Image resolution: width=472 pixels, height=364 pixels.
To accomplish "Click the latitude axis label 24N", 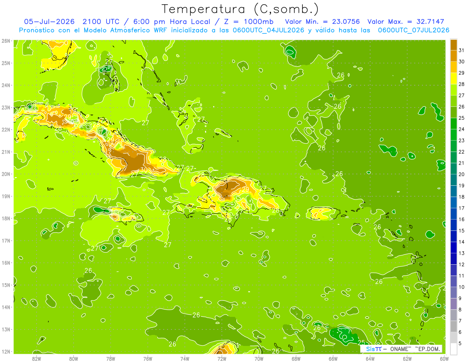I will pyautogui.click(x=6, y=85).
